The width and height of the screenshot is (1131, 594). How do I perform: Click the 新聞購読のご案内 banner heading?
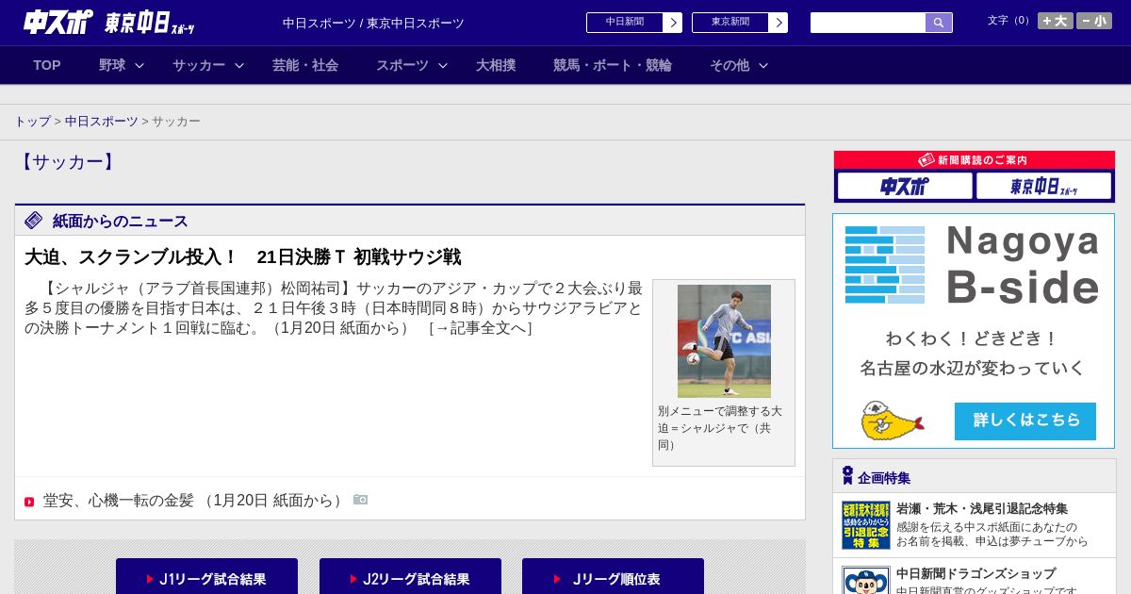[x=975, y=160]
